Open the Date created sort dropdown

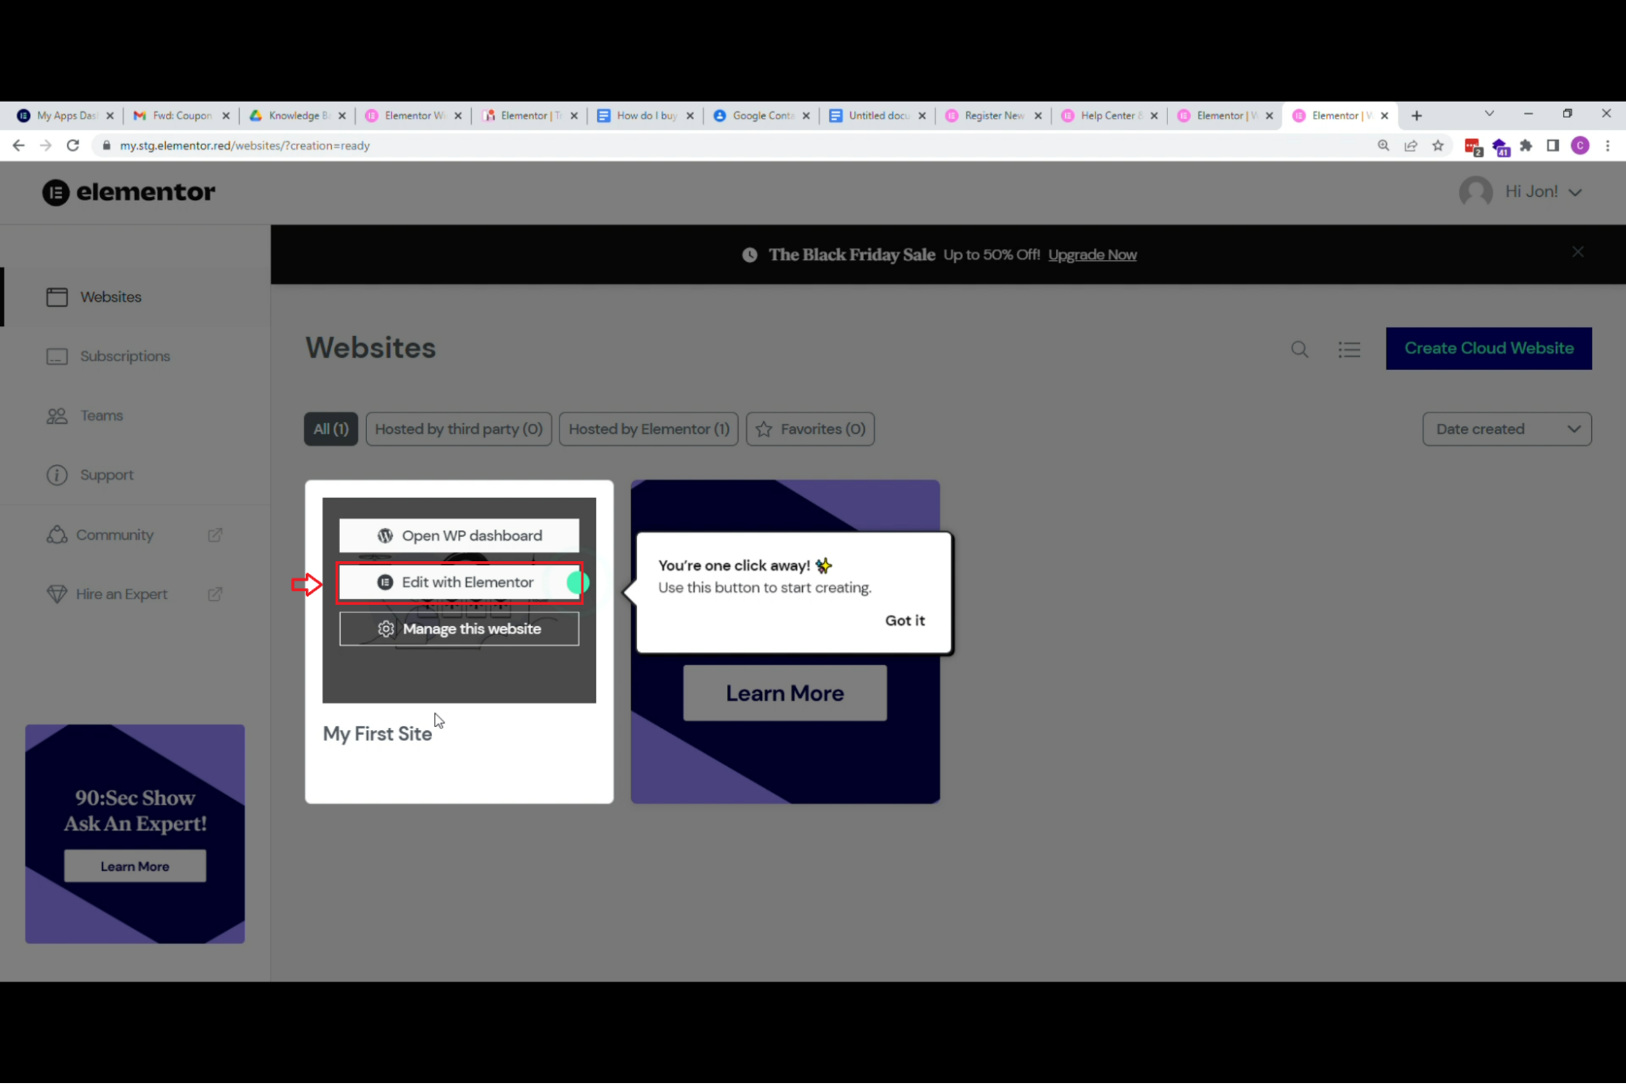(x=1506, y=429)
